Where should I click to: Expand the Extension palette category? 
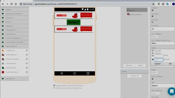[x=15, y=79]
